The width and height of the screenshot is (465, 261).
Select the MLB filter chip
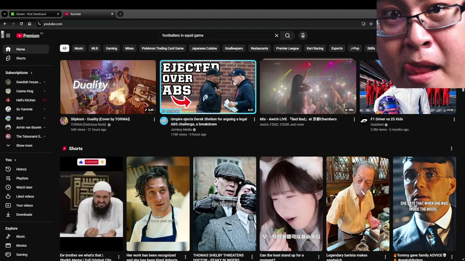94,48
